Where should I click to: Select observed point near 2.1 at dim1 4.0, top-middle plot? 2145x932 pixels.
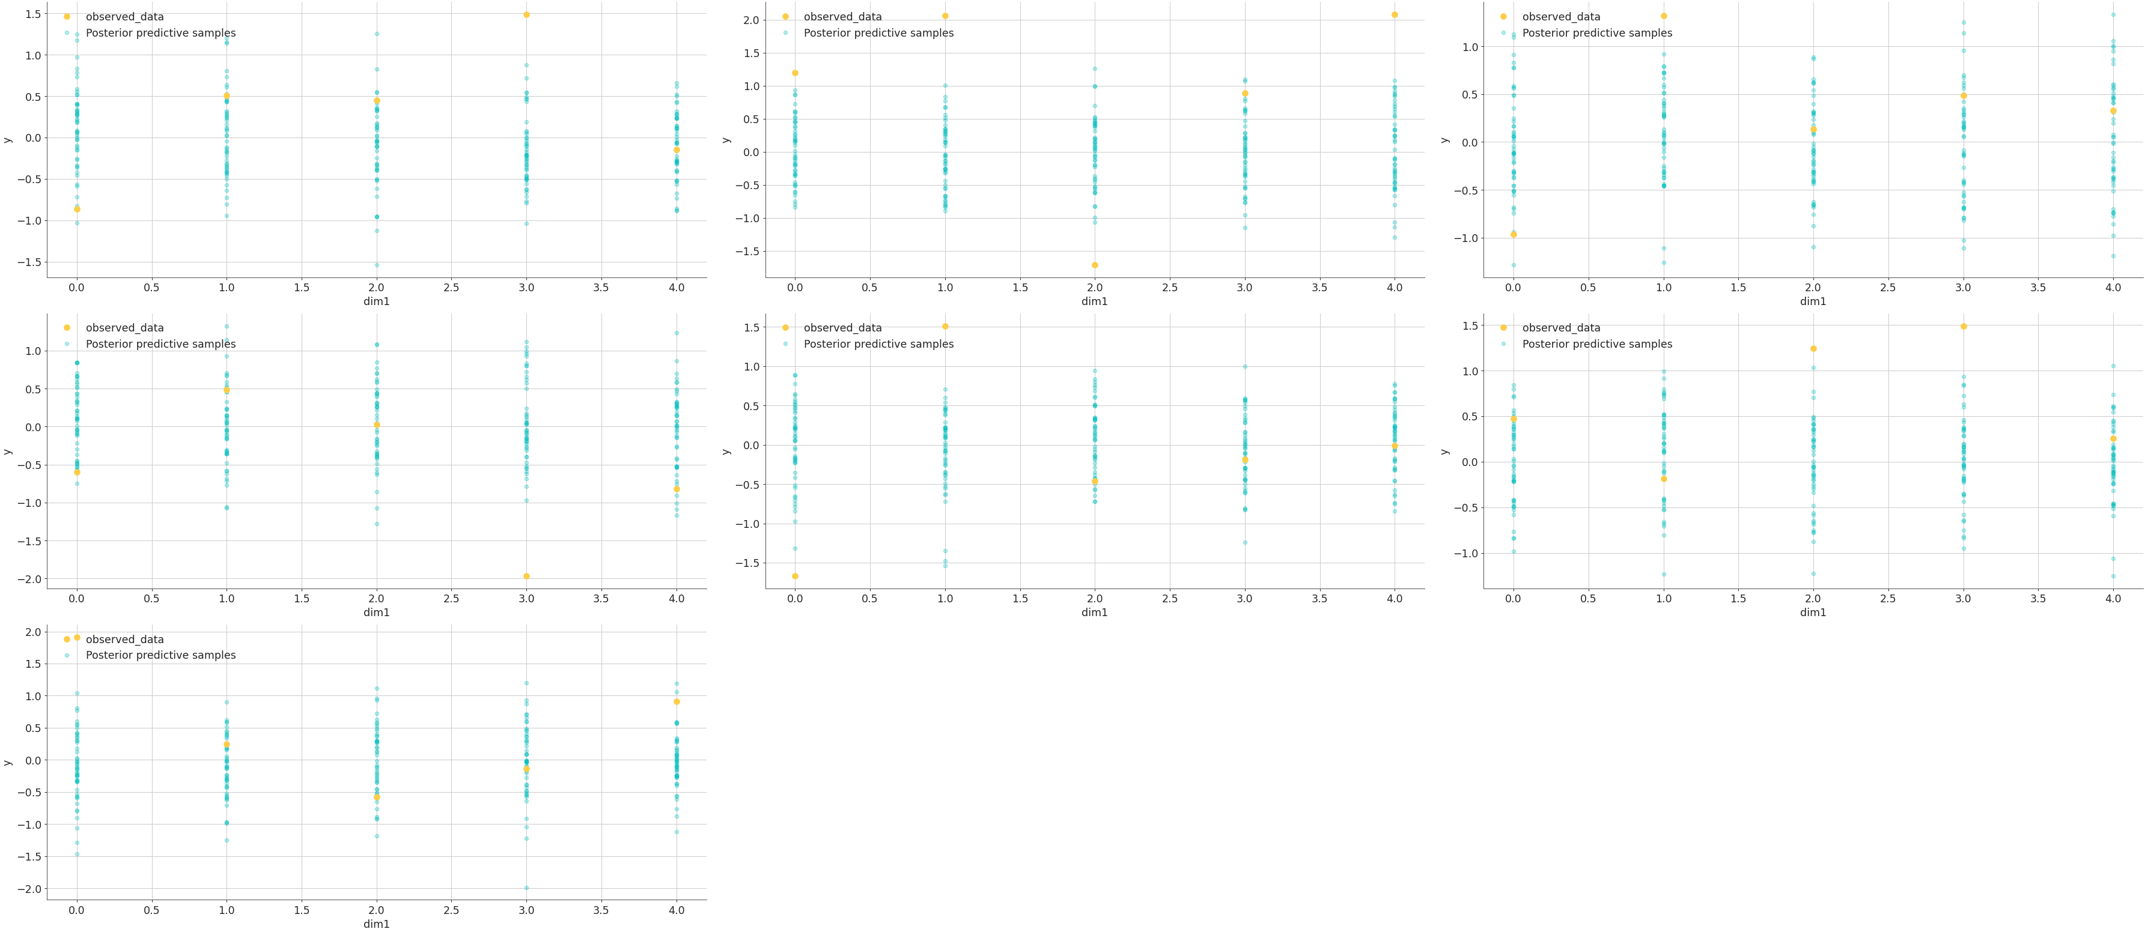1395,15
